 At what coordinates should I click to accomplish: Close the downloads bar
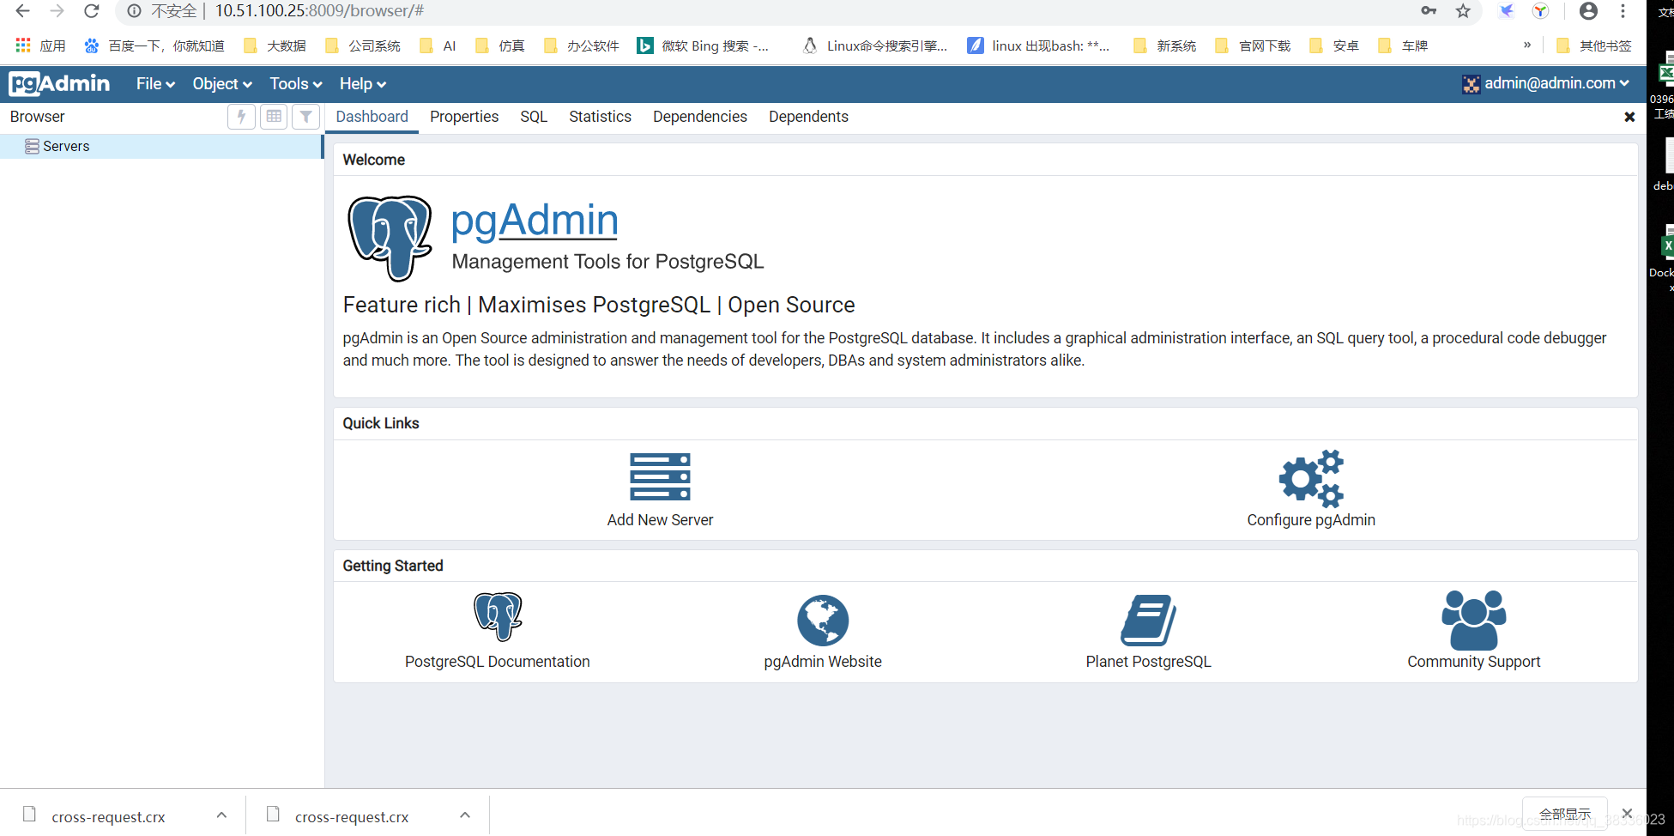(x=1627, y=813)
